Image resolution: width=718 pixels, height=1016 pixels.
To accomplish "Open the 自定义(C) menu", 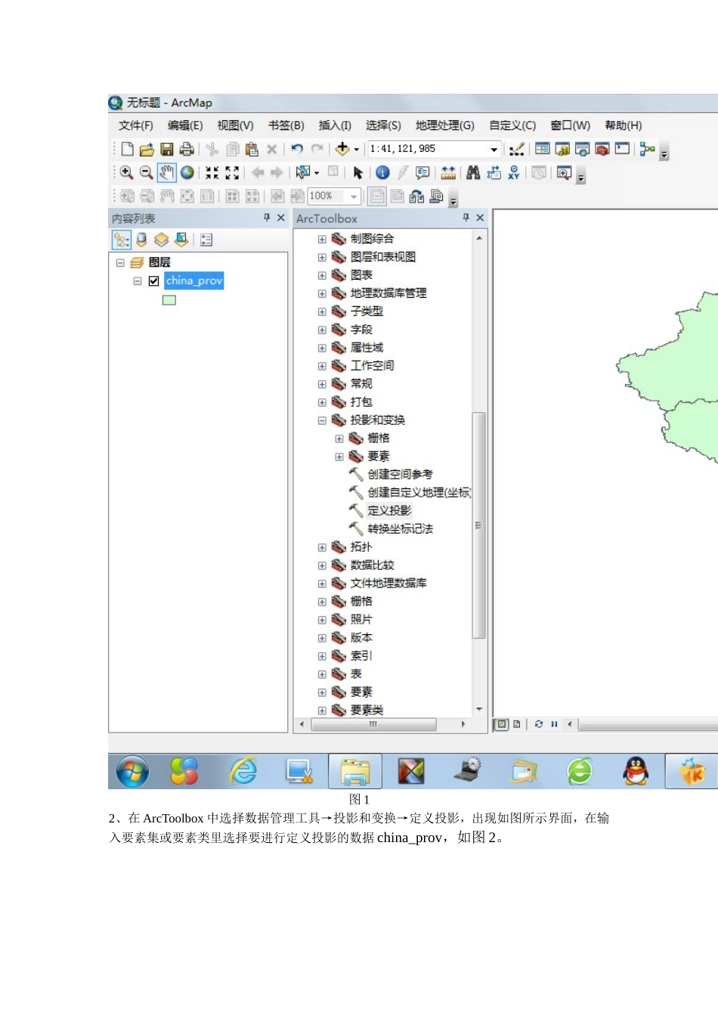I will pyautogui.click(x=512, y=125).
